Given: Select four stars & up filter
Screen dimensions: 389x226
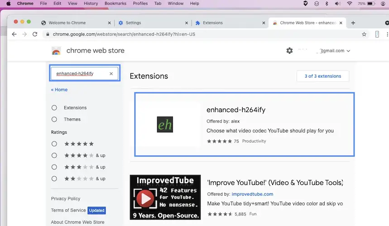Looking at the screenshot, I should click(x=54, y=155).
